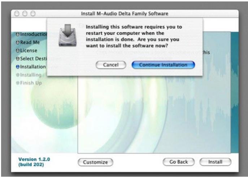Select the Select Destination step
The image size is (248, 177).
tap(32, 59)
